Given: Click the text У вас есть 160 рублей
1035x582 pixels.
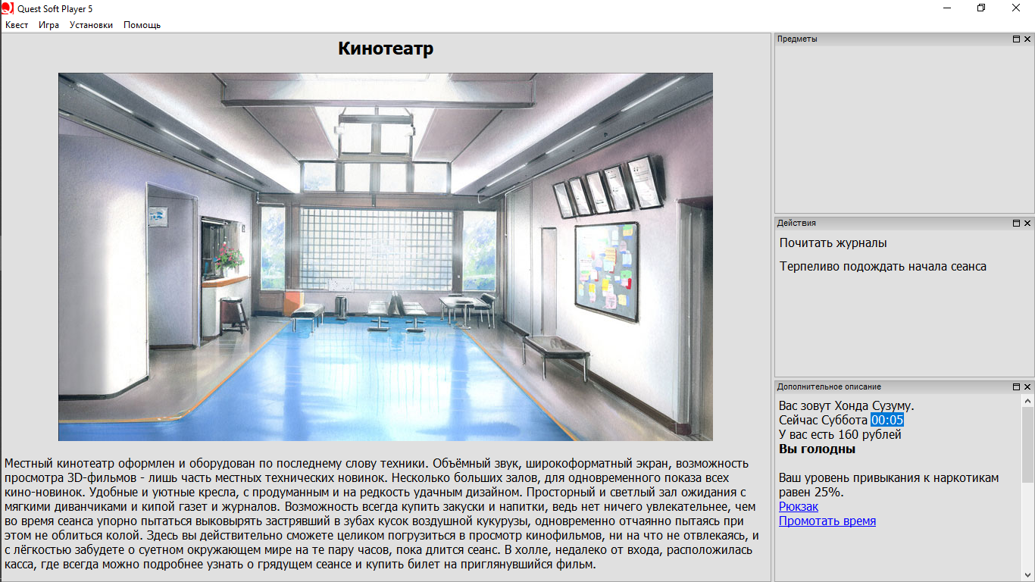Looking at the screenshot, I should click(840, 434).
